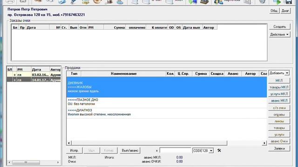298x167 pixels.
Task: Click the address line with моб. +79167463221
Action: (x=46, y=15)
